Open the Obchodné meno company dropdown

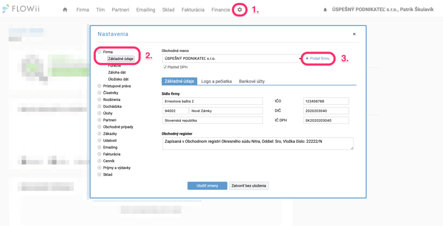pyautogui.click(x=232, y=58)
